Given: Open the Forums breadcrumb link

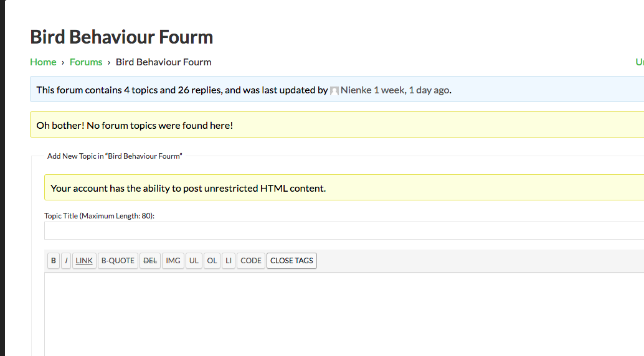Looking at the screenshot, I should [86, 62].
